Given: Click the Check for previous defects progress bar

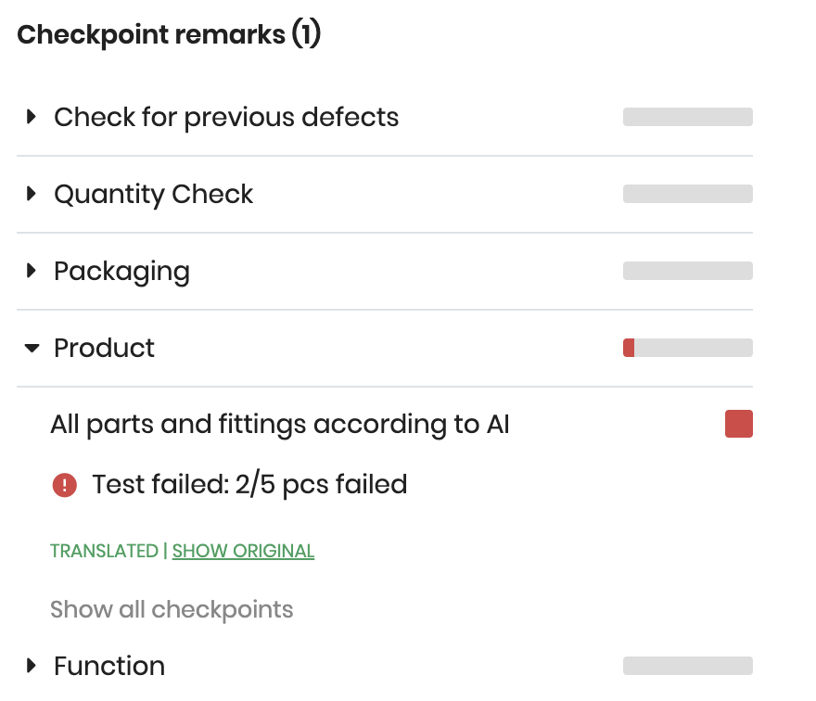Looking at the screenshot, I should (x=687, y=117).
